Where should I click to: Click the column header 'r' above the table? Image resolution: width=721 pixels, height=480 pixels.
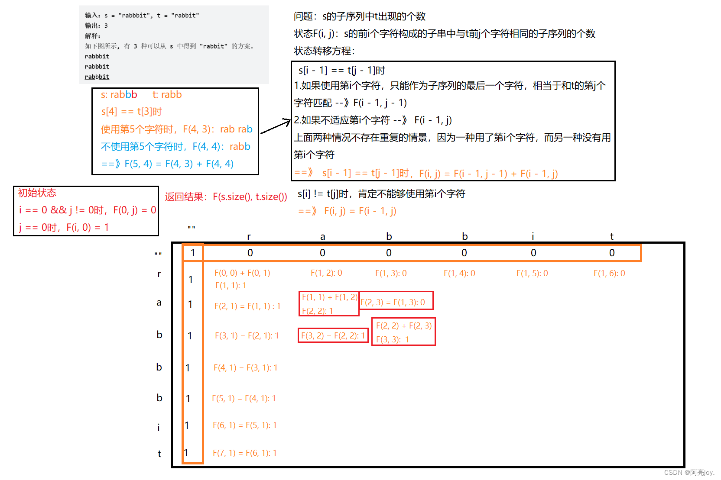[249, 237]
